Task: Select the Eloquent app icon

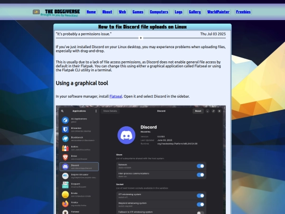Action: click(65, 185)
